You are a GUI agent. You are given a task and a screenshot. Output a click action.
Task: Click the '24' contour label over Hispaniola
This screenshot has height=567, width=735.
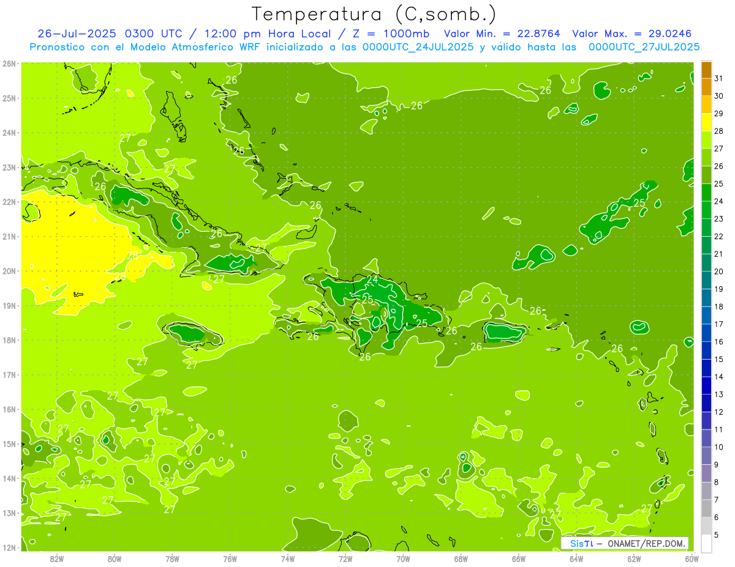372,280
